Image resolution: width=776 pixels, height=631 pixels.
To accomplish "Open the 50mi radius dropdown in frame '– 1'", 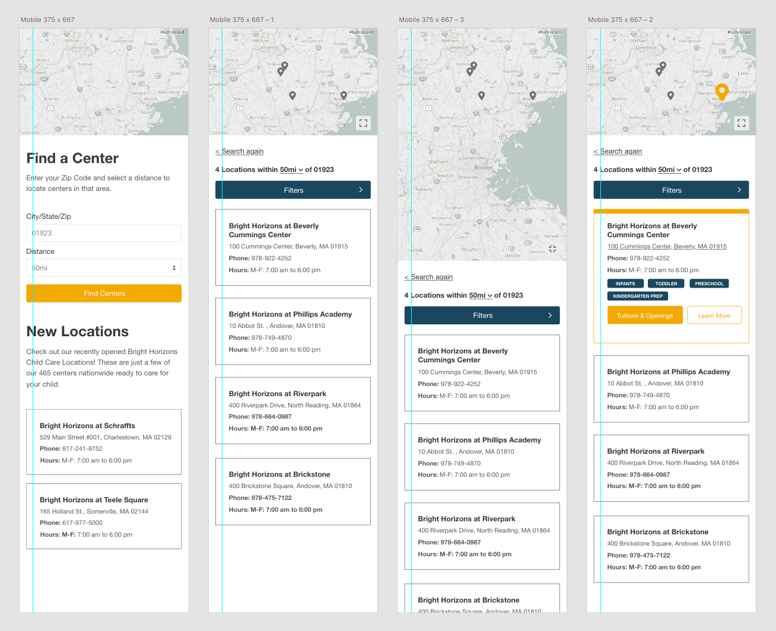I will coord(291,170).
